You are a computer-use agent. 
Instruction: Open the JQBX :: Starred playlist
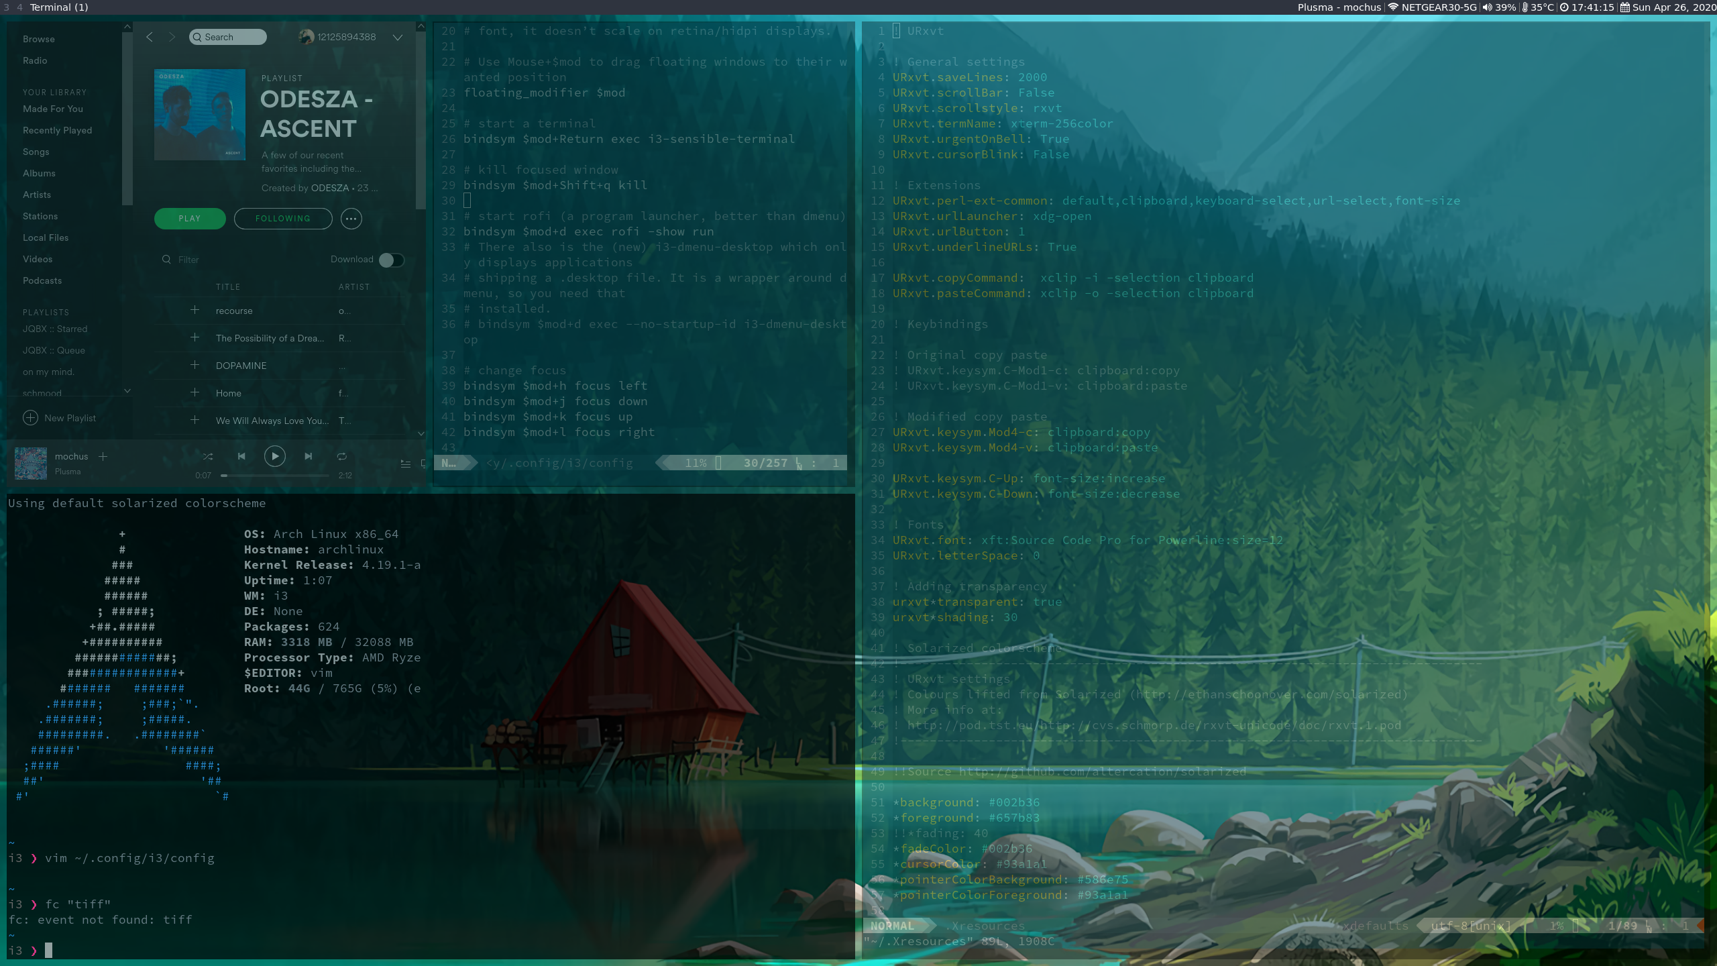55,329
